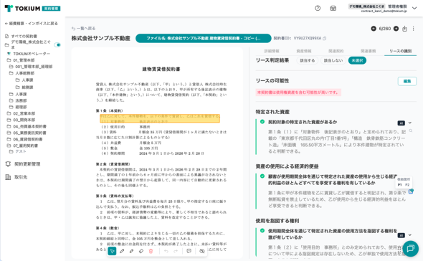
Task: Jump to evidence page P2
Action: coord(407,185)
